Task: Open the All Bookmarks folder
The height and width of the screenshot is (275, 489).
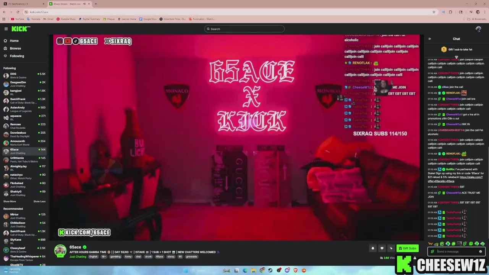Action: 477,19
